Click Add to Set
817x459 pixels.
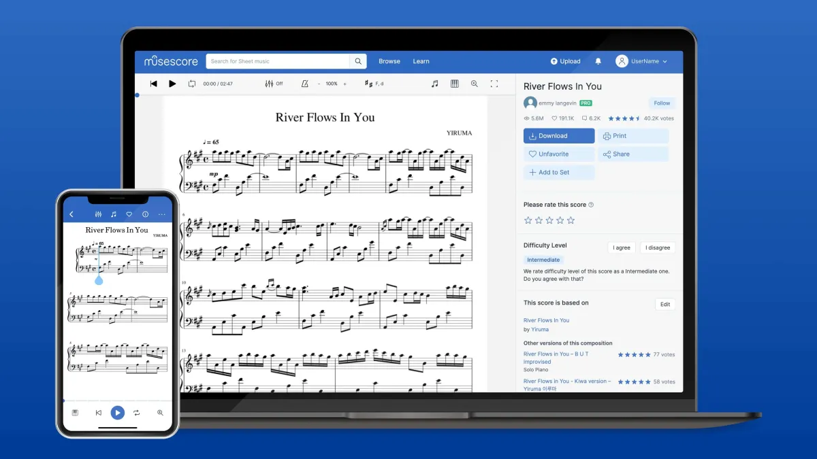click(559, 173)
